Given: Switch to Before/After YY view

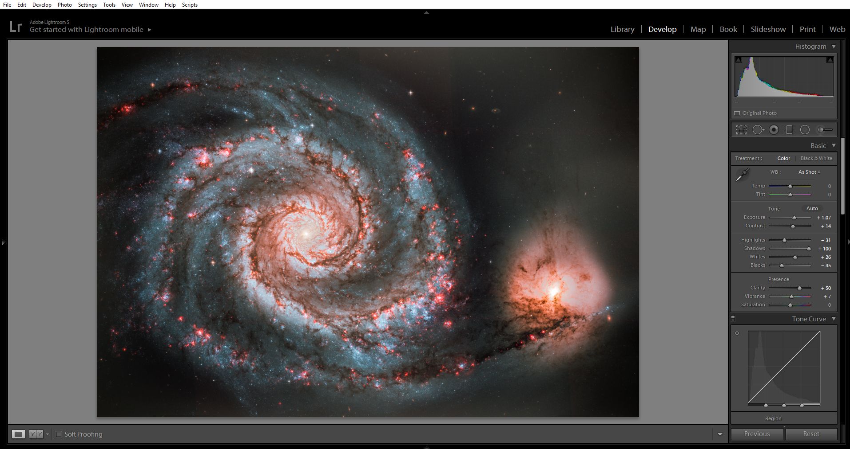Looking at the screenshot, I should pos(36,434).
